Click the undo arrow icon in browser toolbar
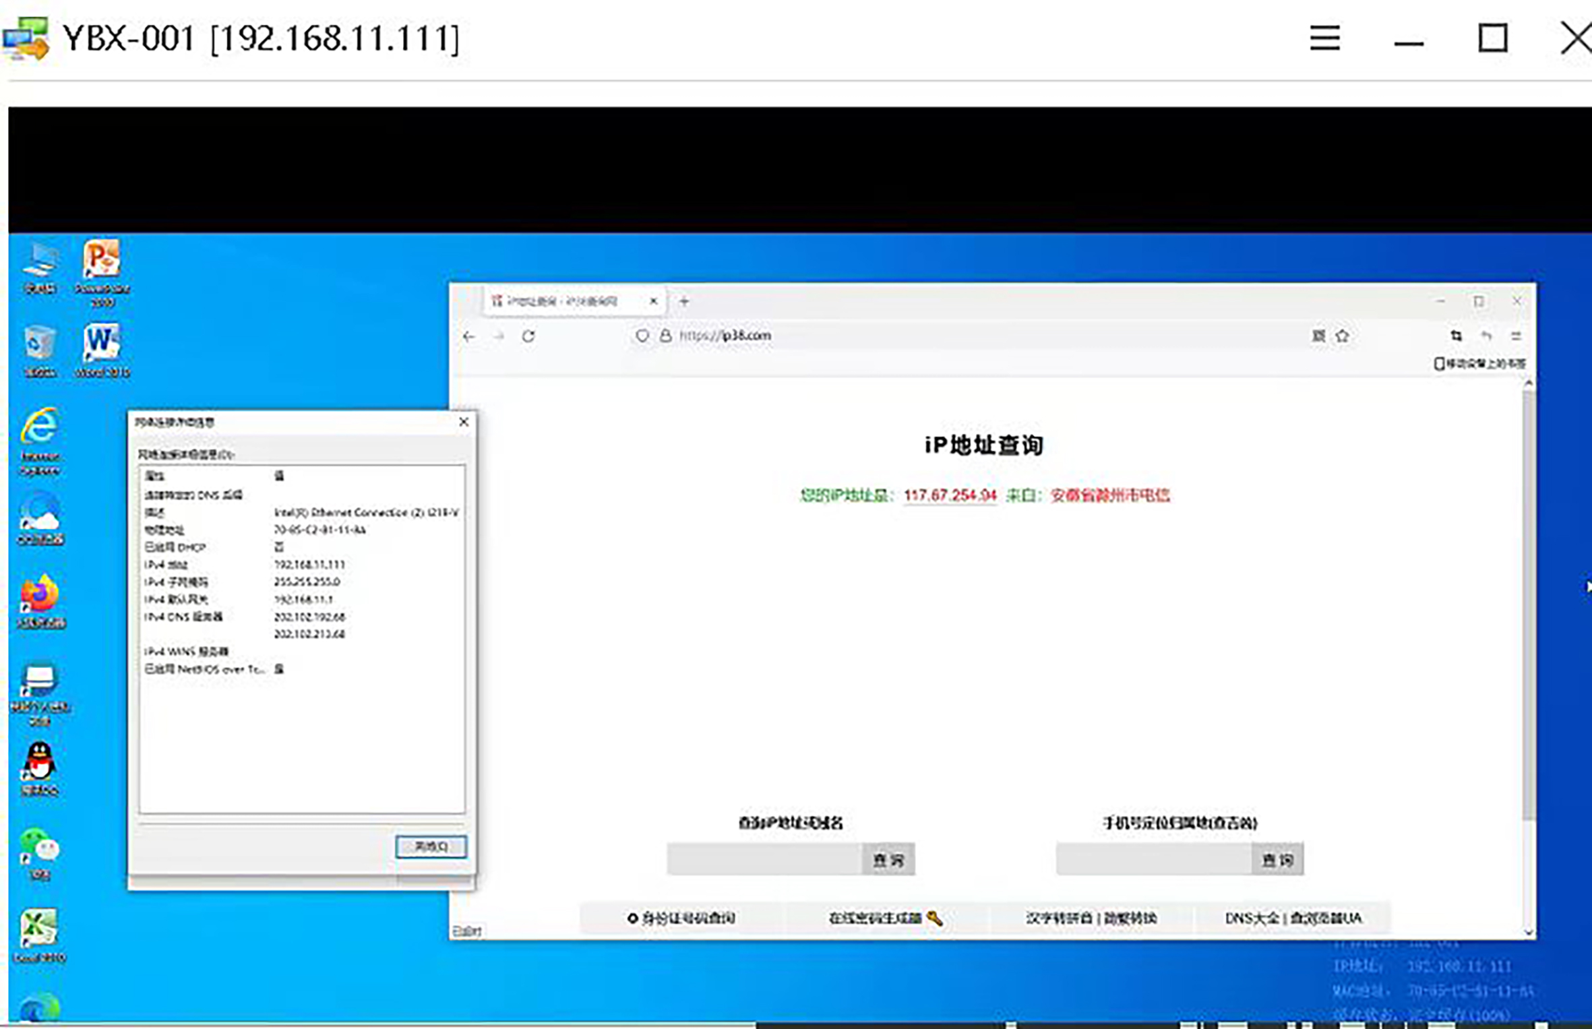This screenshot has height=1029, width=1592. click(x=1486, y=336)
